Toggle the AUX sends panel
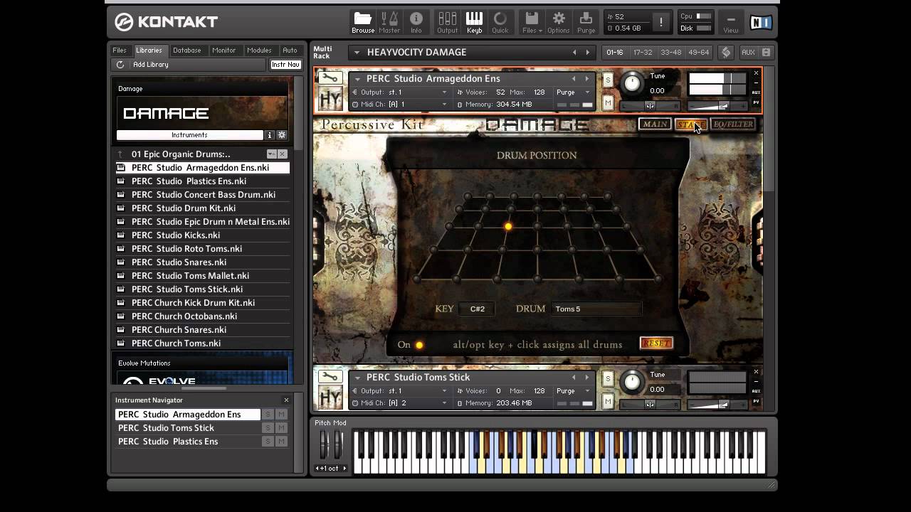Viewport: 911px width, 512px height. click(748, 53)
